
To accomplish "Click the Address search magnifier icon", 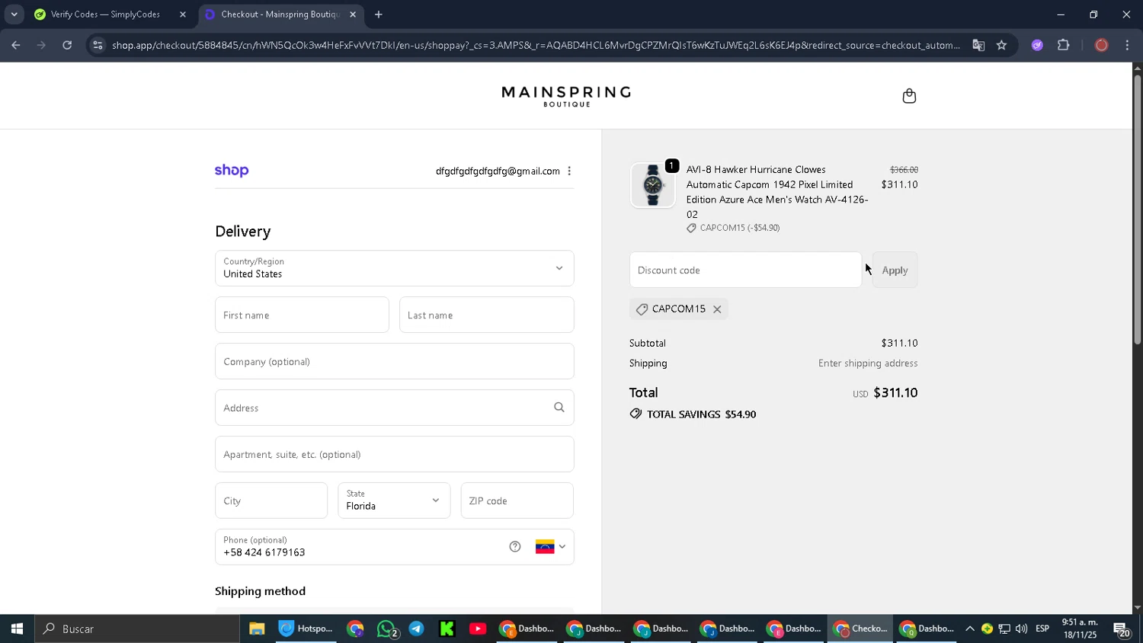I will click(559, 408).
